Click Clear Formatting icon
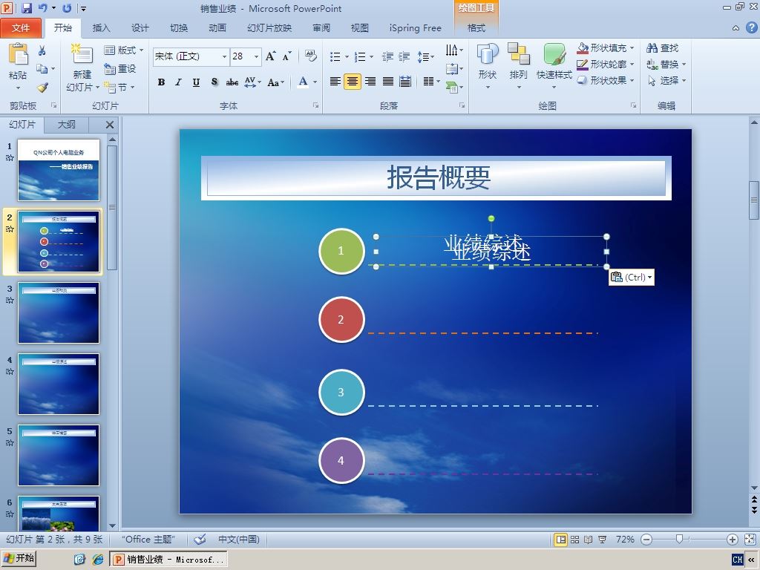 pyautogui.click(x=311, y=56)
